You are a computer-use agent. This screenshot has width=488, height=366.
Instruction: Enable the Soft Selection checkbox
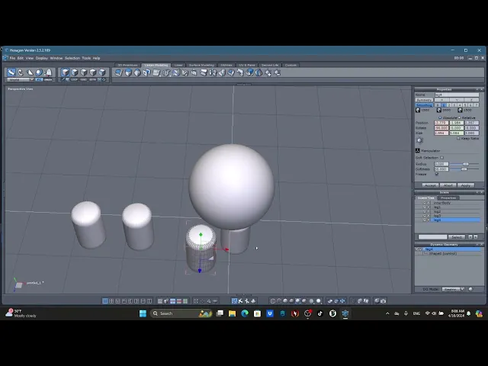pyautogui.click(x=442, y=158)
